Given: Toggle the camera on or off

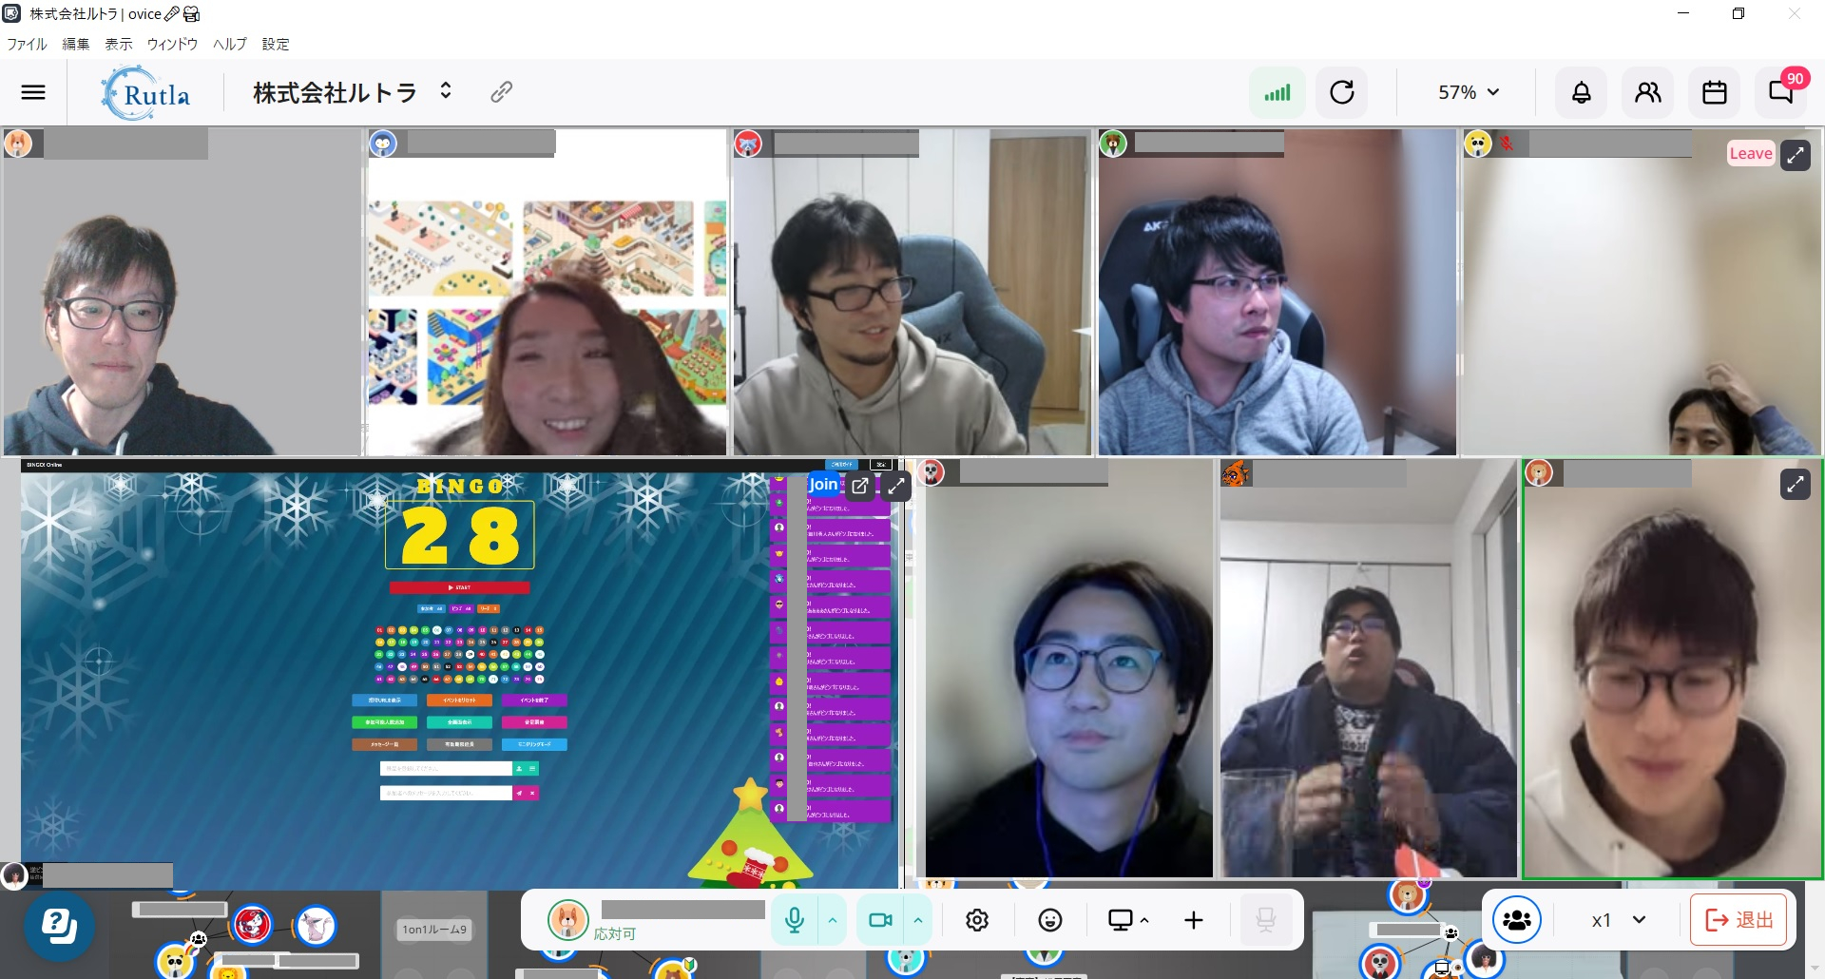Looking at the screenshot, I should click(880, 920).
